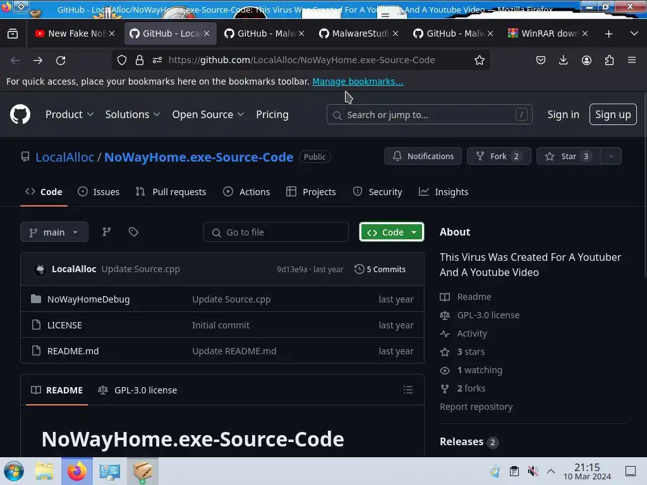
Task: Star the repository with Star button
Action: (569, 157)
